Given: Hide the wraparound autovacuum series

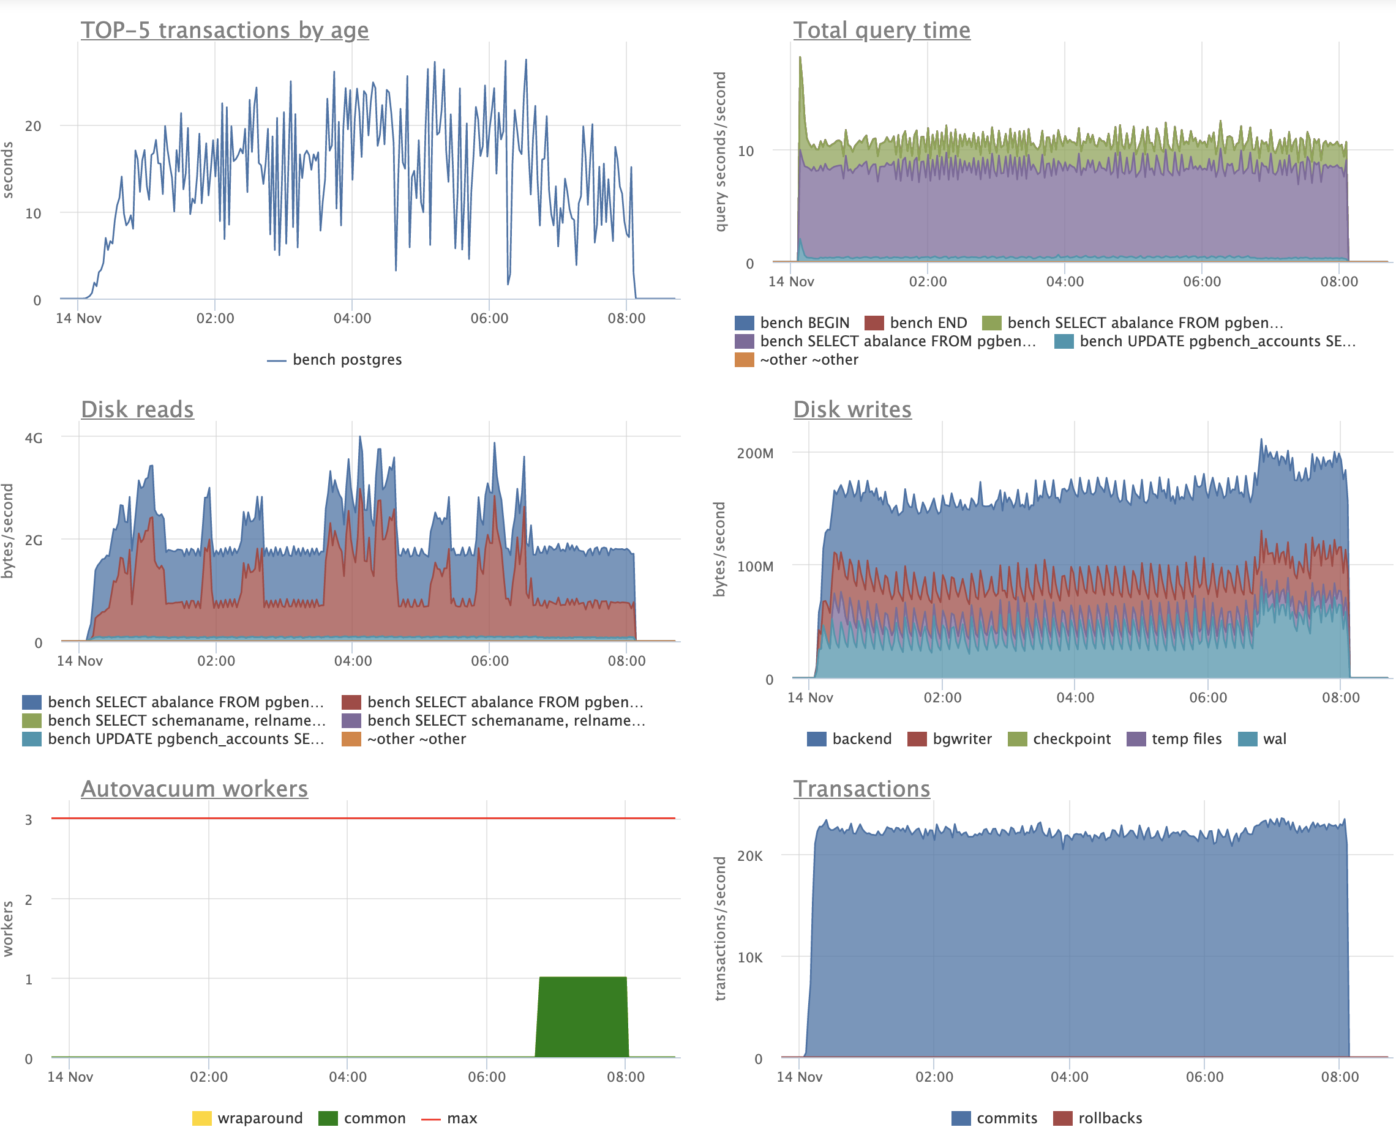Looking at the screenshot, I should pos(259,1118).
